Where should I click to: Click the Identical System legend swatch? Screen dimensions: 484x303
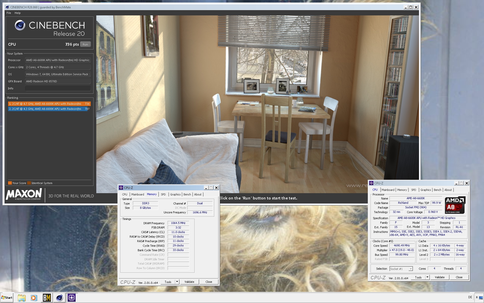(29, 183)
